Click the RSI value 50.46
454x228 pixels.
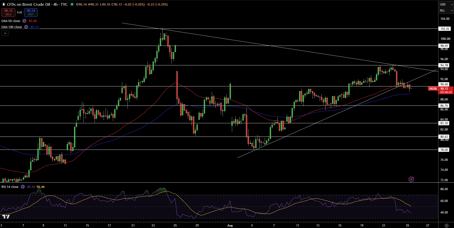[41, 187]
